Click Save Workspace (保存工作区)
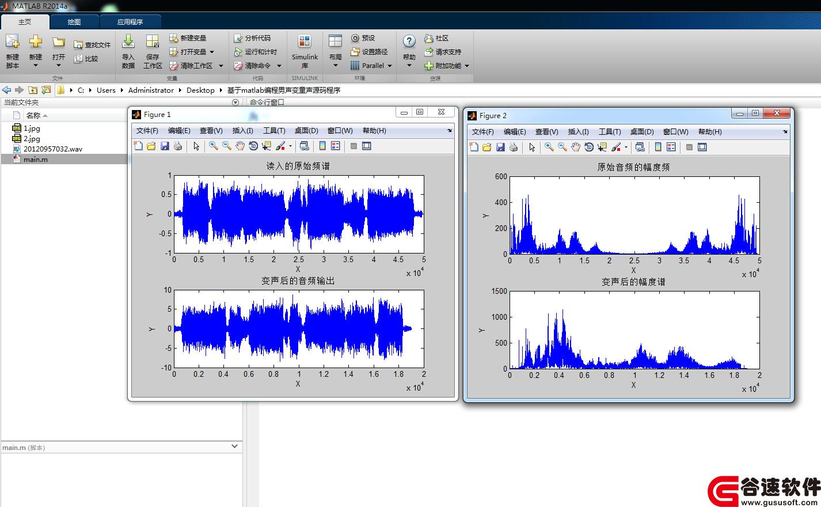The height and width of the screenshot is (507, 821). coord(153,51)
